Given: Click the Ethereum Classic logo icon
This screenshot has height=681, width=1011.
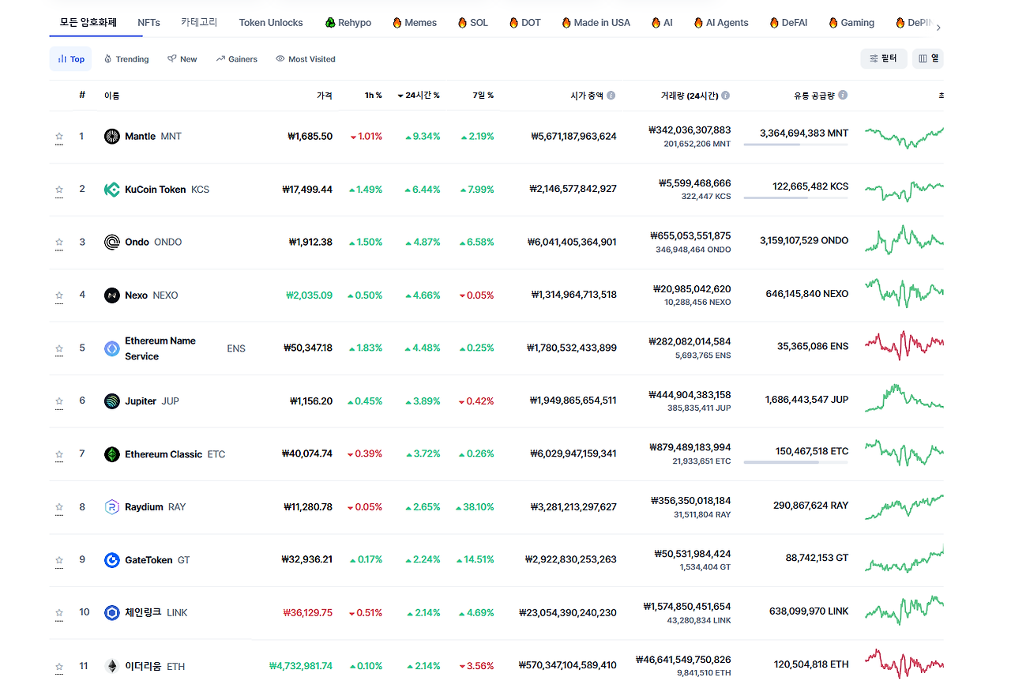Looking at the screenshot, I should [x=112, y=454].
